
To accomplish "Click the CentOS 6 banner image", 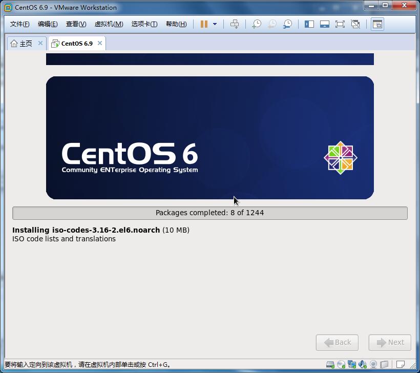I will [209, 138].
